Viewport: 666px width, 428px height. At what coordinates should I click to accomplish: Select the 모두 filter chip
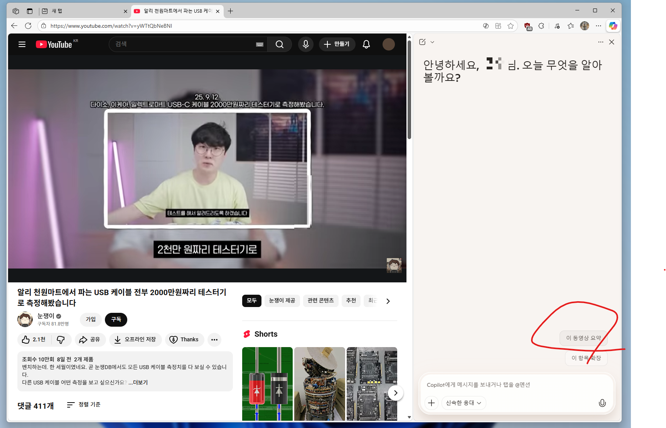click(x=252, y=300)
